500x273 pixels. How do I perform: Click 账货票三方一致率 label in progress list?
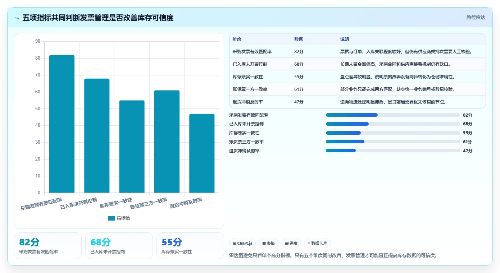pyautogui.click(x=246, y=142)
